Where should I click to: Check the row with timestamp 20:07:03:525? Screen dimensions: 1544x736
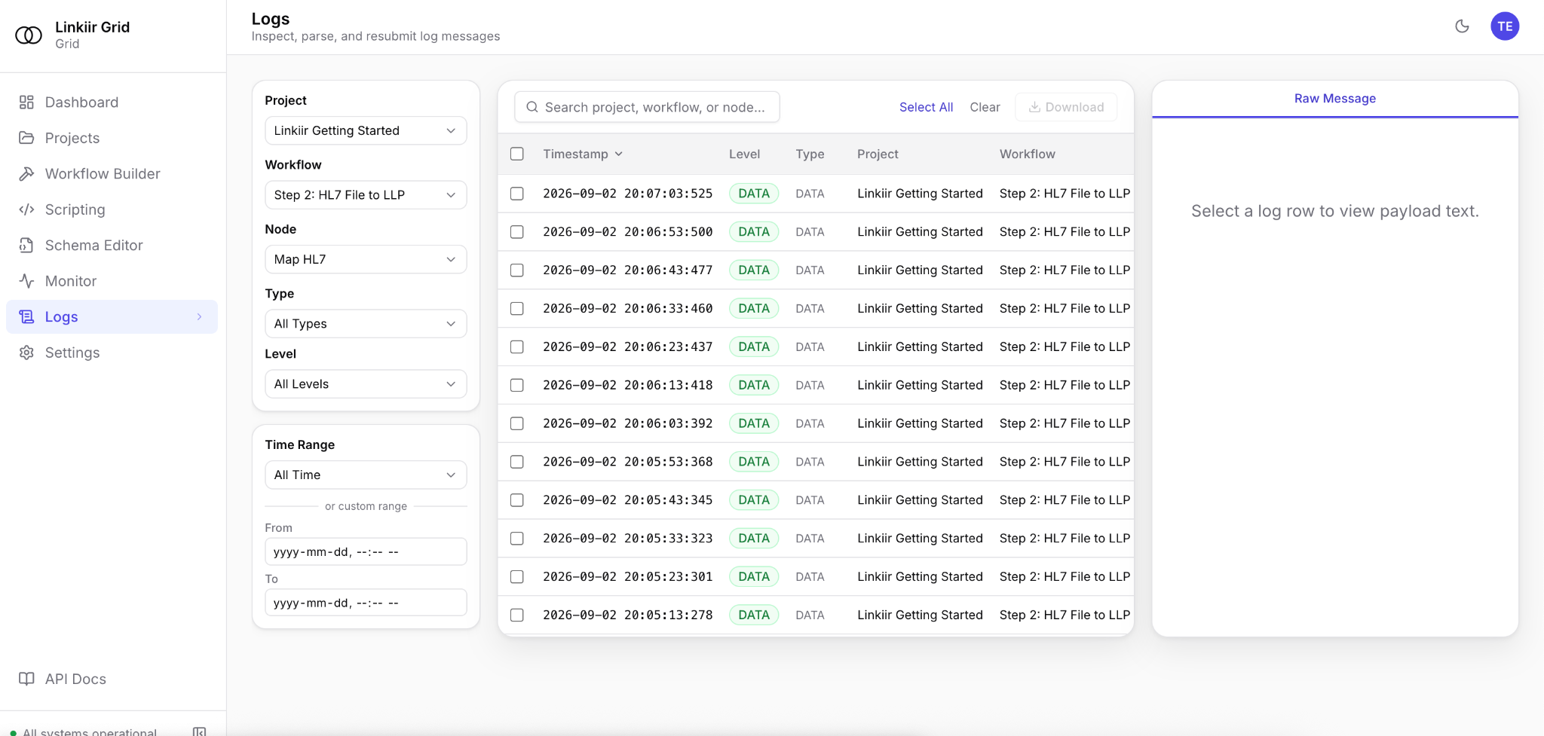coord(517,194)
